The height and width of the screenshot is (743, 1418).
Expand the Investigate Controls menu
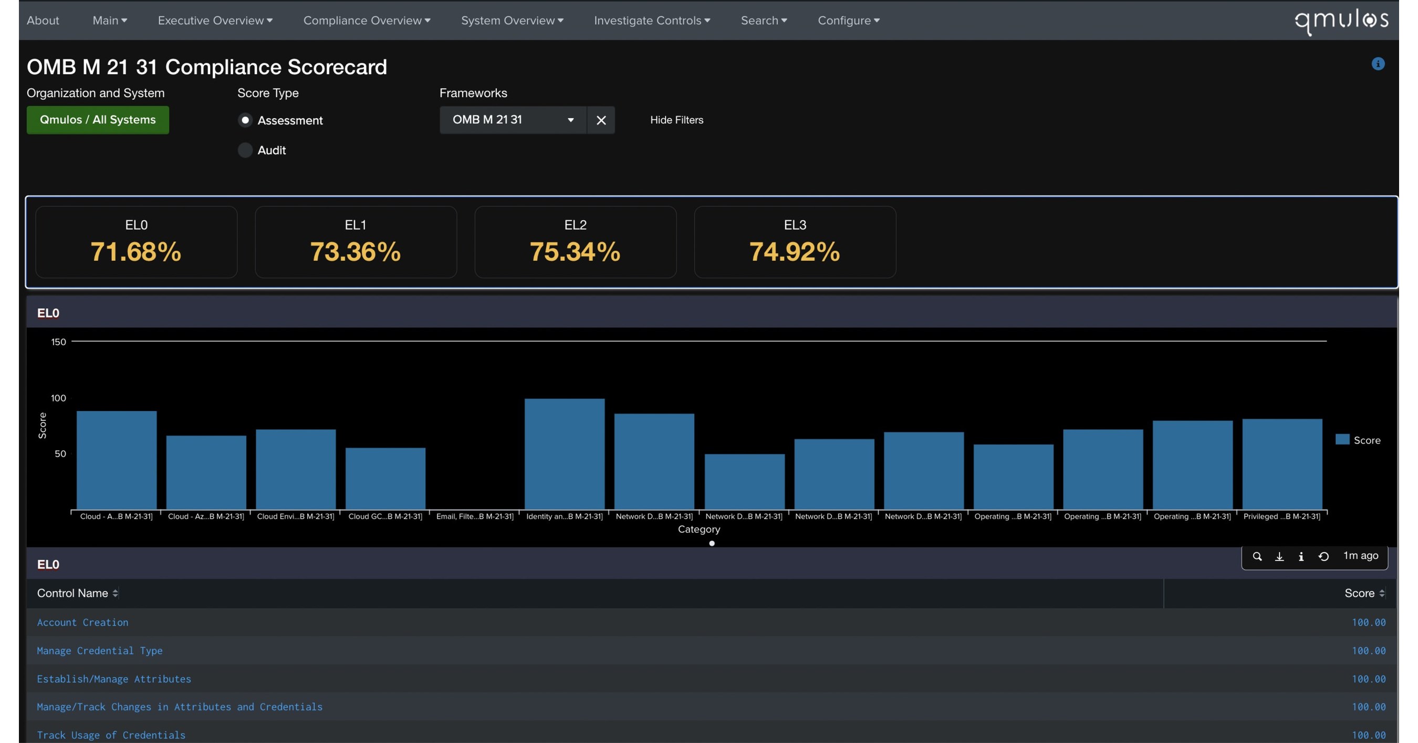[x=652, y=20]
